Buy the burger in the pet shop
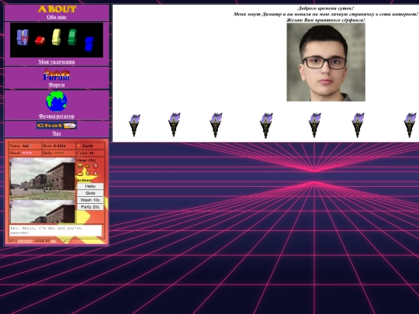The height and width of the screenshot is (314, 419). (x=80, y=166)
